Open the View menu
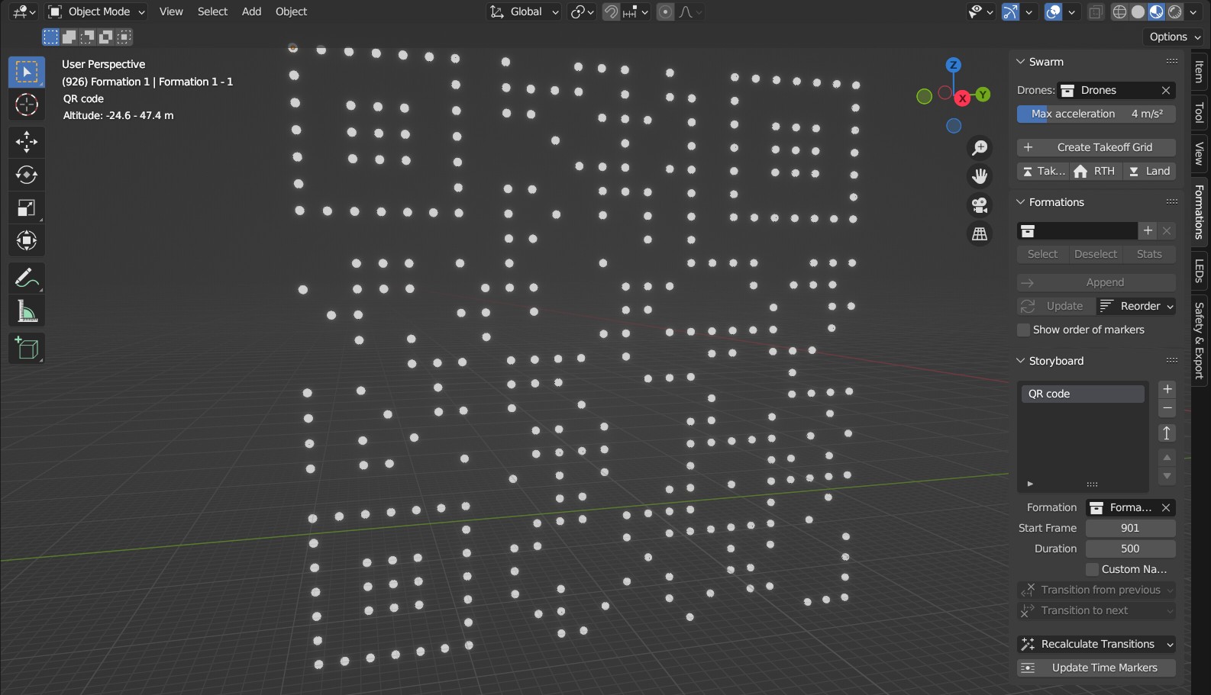The width and height of the screenshot is (1211, 695). point(171,11)
